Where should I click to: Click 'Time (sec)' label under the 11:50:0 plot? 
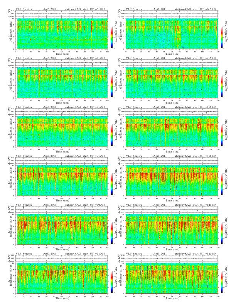pyautogui.click(x=172, y=298)
